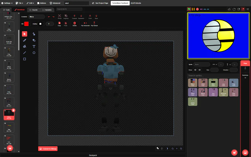The height and width of the screenshot is (157, 251).
Task: Zoom out the paint canvas
Action: click(173, 149)
